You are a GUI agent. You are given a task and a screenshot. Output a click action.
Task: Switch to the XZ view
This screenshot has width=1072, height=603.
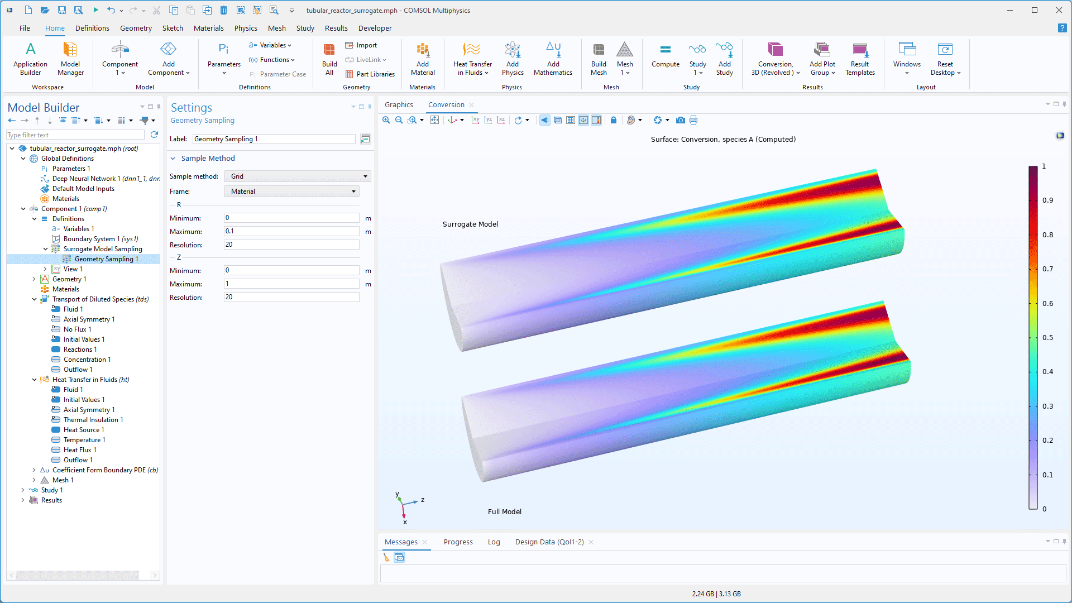501,120
